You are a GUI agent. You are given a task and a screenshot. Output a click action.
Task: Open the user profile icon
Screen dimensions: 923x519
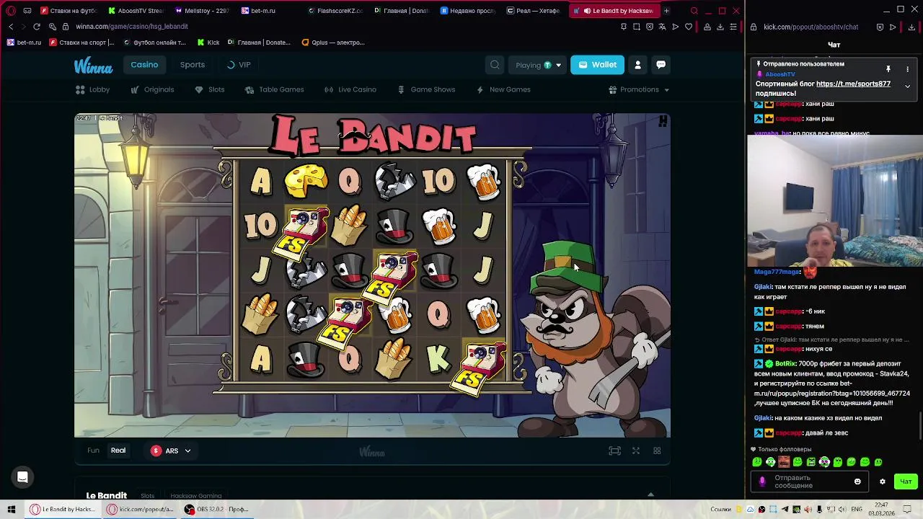coord(637,65)
